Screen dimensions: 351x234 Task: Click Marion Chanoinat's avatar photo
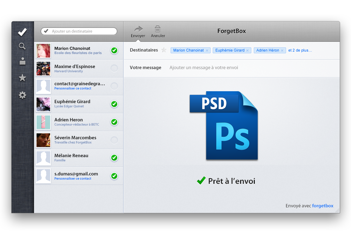(x=44, y=51)
